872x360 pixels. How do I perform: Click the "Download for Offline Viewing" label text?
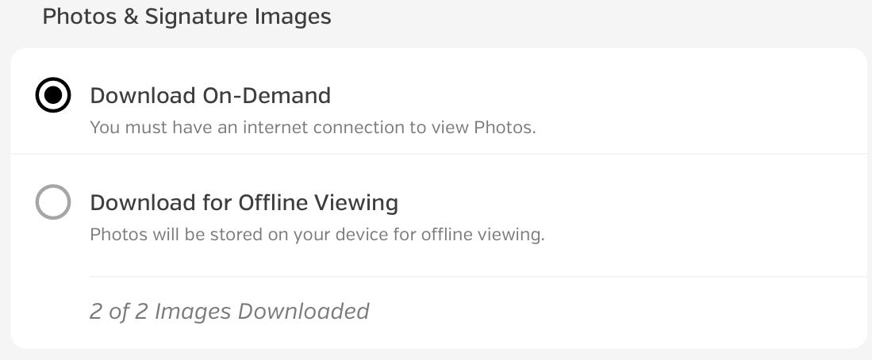tap(244, 203)
